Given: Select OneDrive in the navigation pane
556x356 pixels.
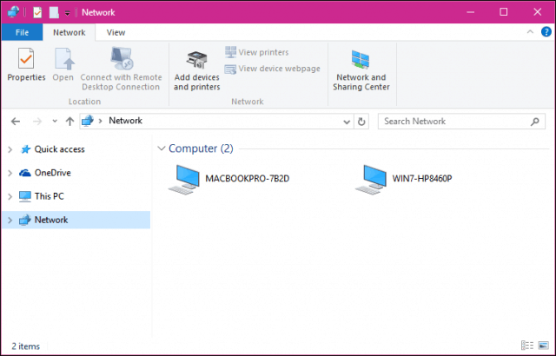Looking at the screenshot, I should pyautogui.click(x=53, y=173).
